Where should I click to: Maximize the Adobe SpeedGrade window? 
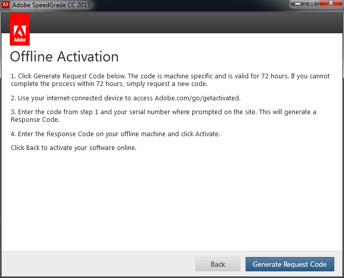[x=312, y=4]
